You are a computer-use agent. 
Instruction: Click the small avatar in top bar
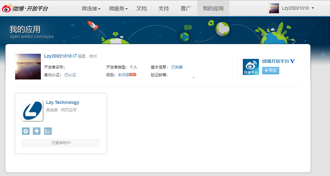coord(274,8)
